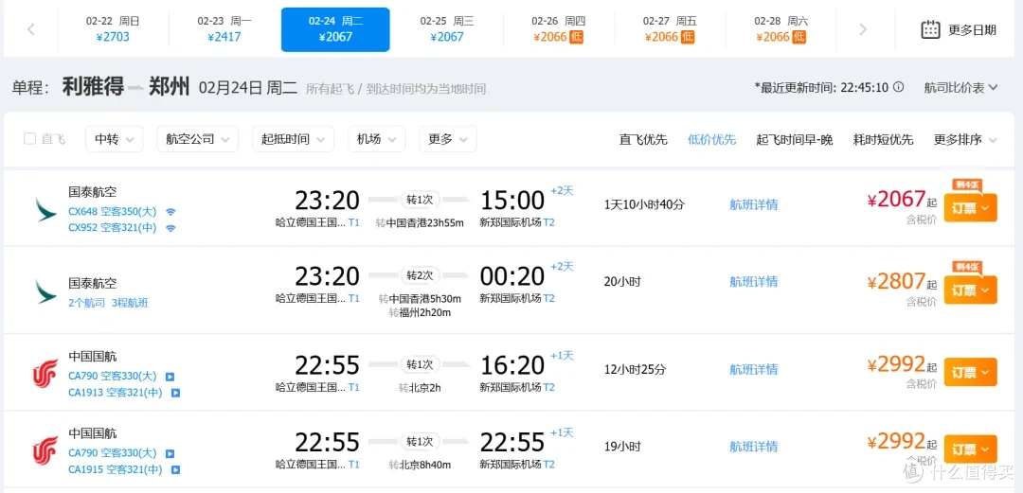Click video icon next to CA1913
The width and height of the screenshot is (1023, 493).
point(175,394)
